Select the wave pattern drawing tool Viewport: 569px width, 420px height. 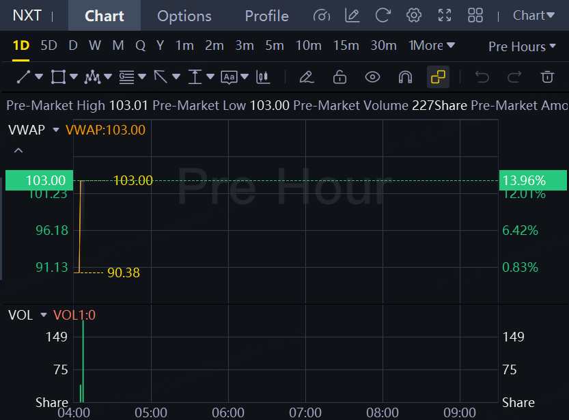click(x=92, y=77)
